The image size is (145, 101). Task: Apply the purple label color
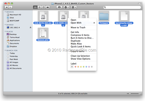pyautogui.click(x=89, y=67)
